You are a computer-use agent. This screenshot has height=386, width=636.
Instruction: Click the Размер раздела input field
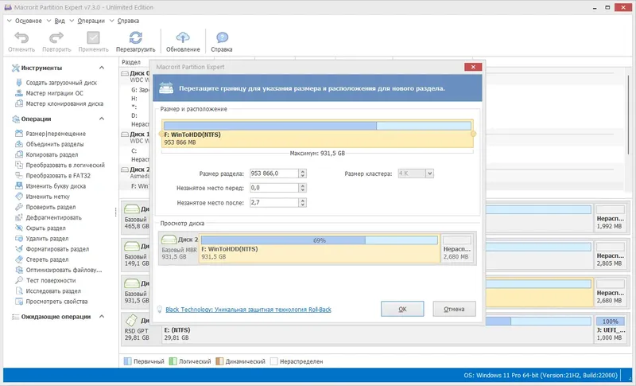(273, 174)
